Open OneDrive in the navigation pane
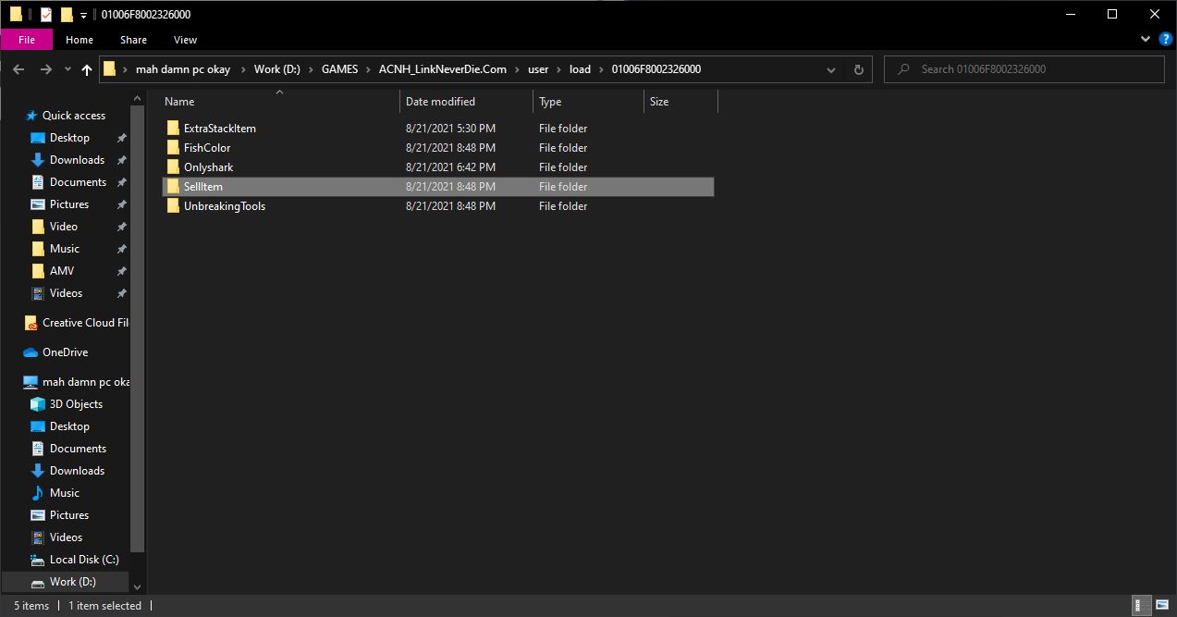This screenshot has width=1177, height=617. pyautogui.click(x=65, y=352)
